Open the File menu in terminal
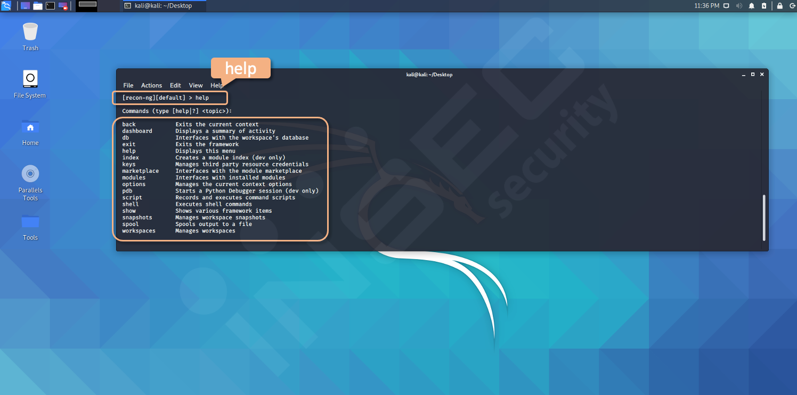The width and height of the screenshot is (797, 395). pyautogui.click(x=128, y=85)
